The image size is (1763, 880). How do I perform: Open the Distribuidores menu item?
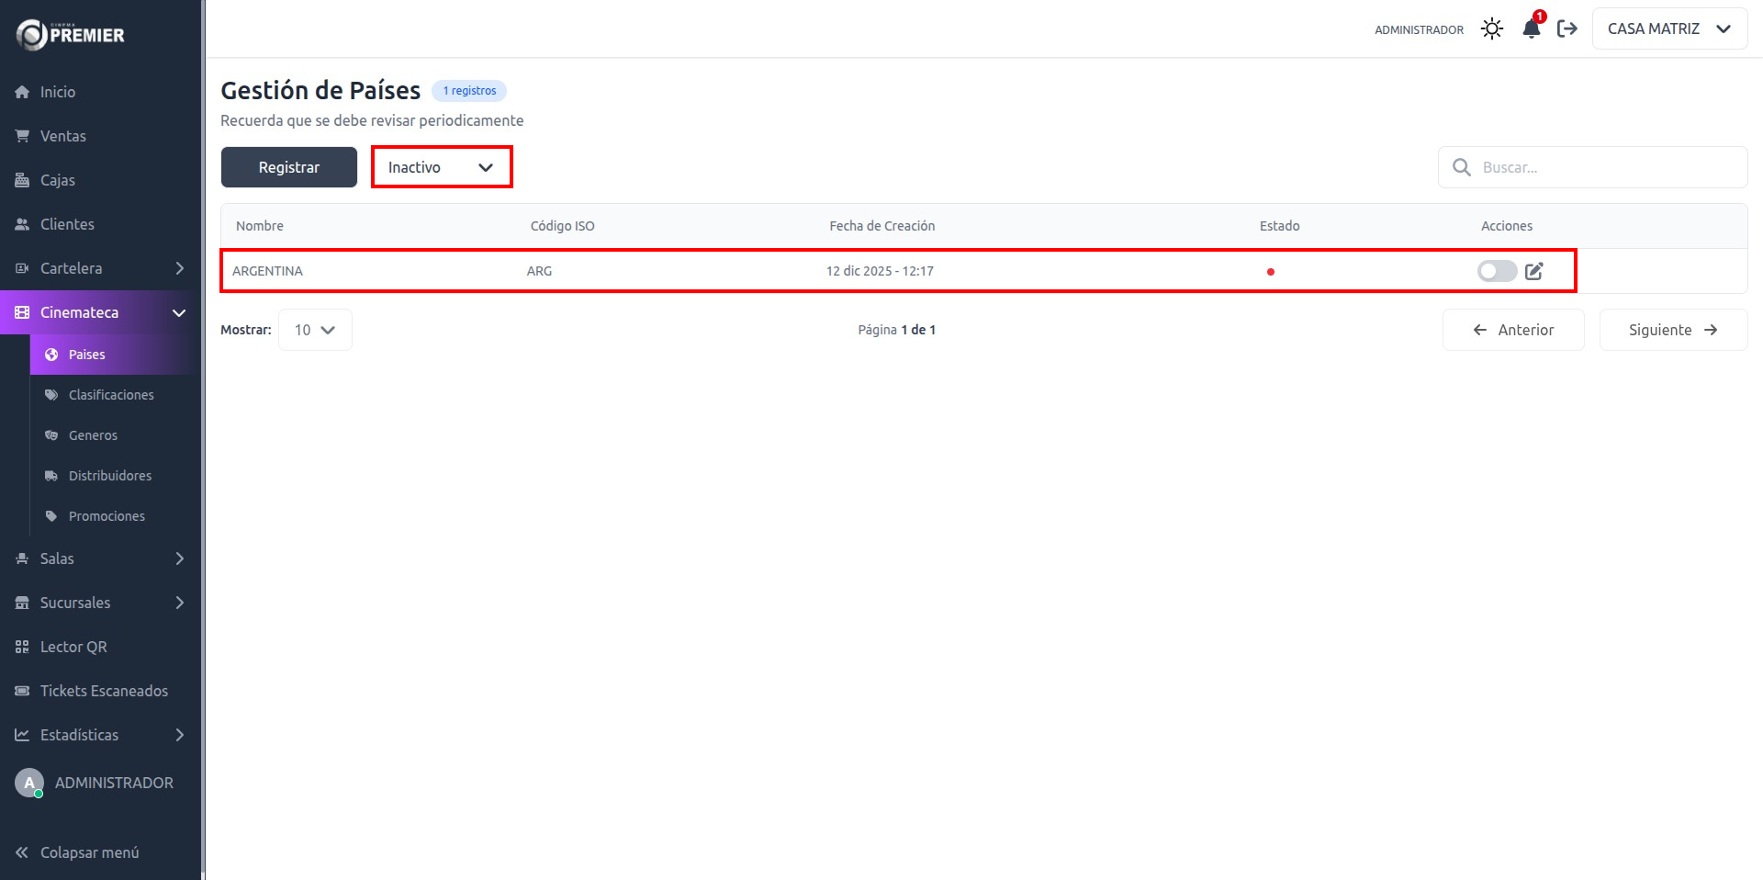click(x=110, y=476)
